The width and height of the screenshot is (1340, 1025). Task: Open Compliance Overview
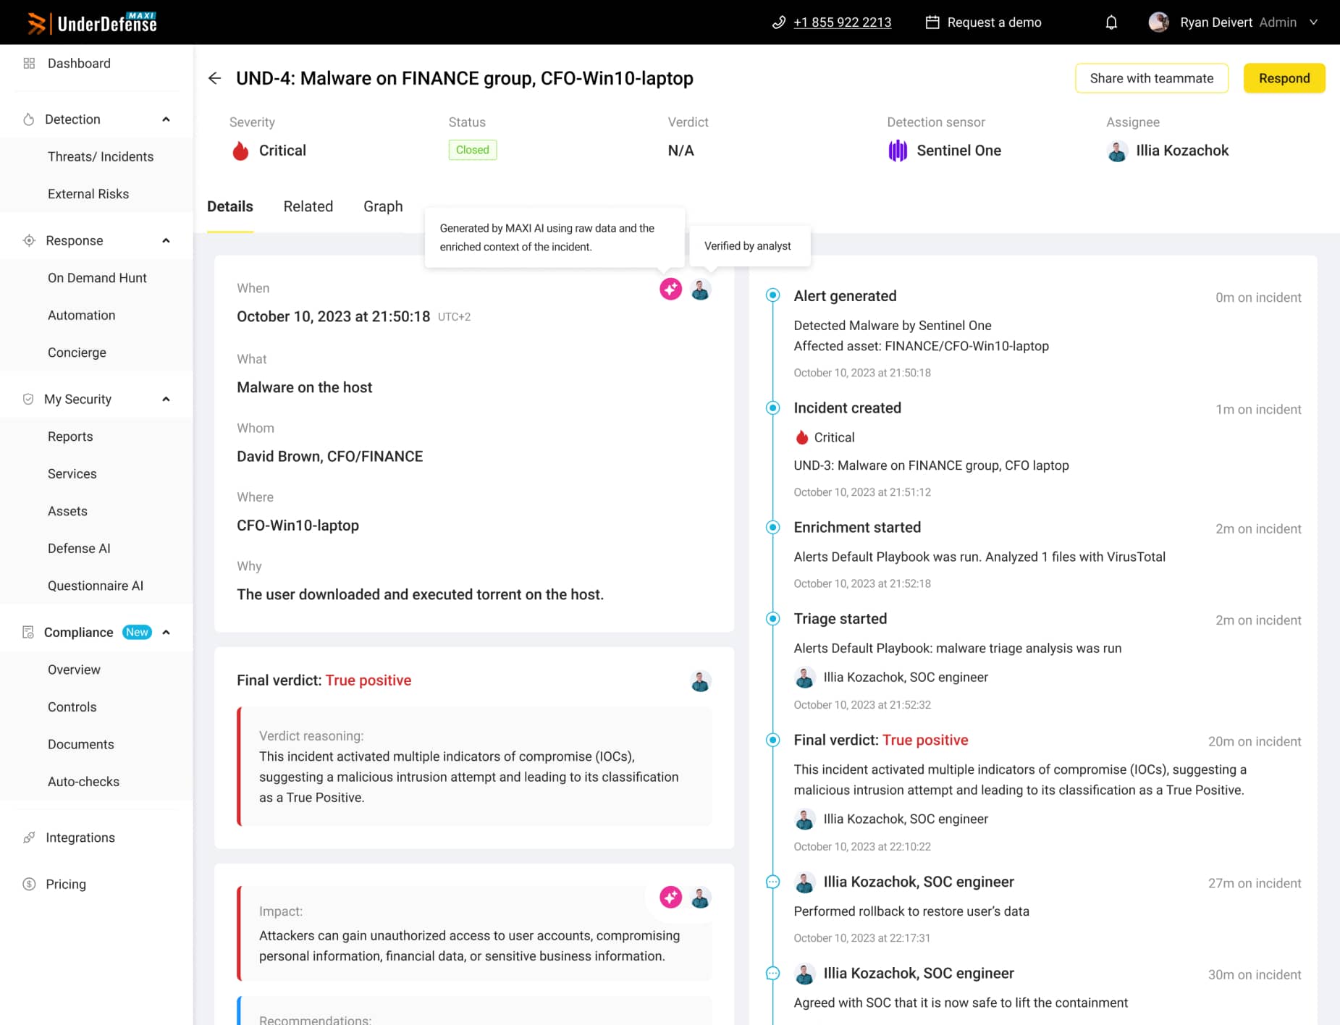pos(74,670)
